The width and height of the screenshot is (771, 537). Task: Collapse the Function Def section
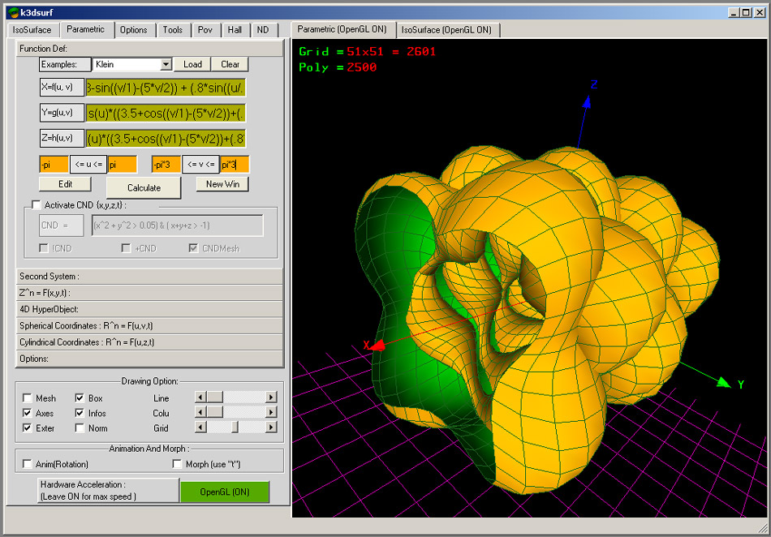tap(149, 48)
